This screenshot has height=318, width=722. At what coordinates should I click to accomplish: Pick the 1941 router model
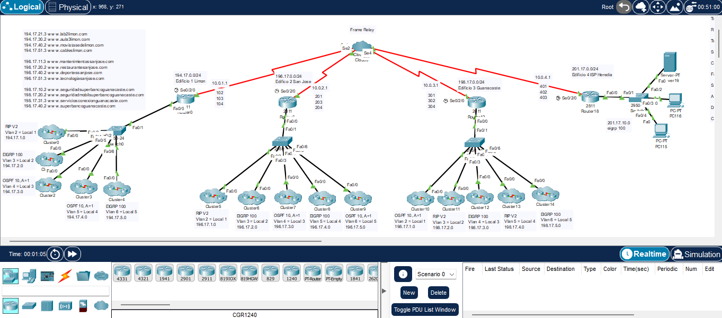pos(165,272)
